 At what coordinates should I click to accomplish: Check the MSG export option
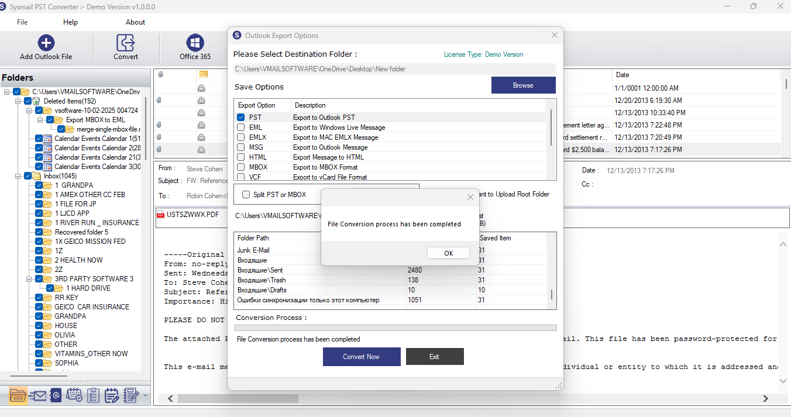241,147
